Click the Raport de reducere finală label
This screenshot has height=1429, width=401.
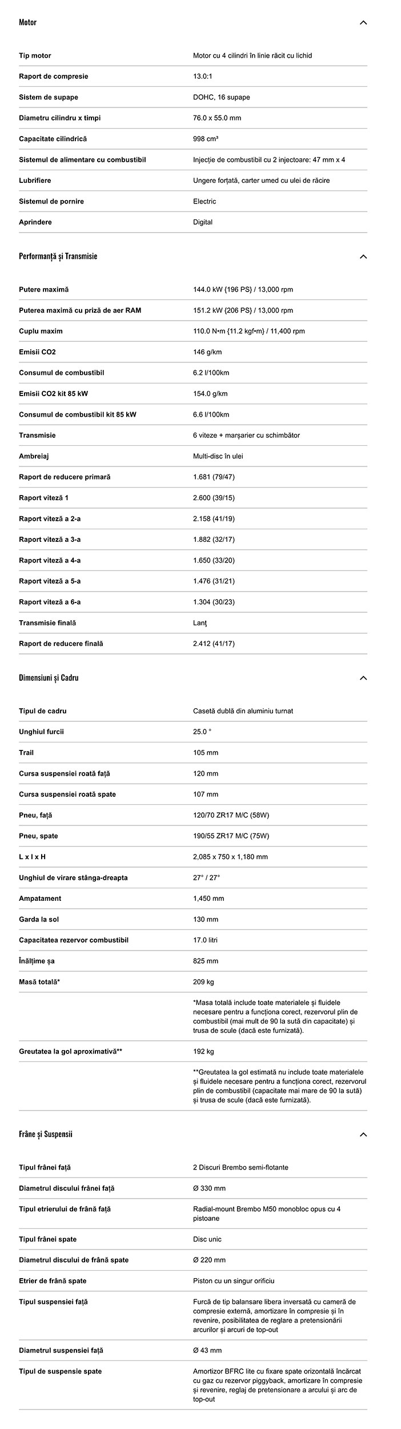click(x=61, y=644)
